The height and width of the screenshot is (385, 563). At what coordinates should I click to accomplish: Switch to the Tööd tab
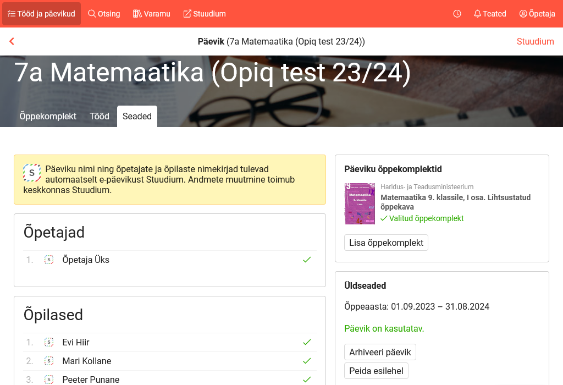pyautogui.click(x=100, y=116)
